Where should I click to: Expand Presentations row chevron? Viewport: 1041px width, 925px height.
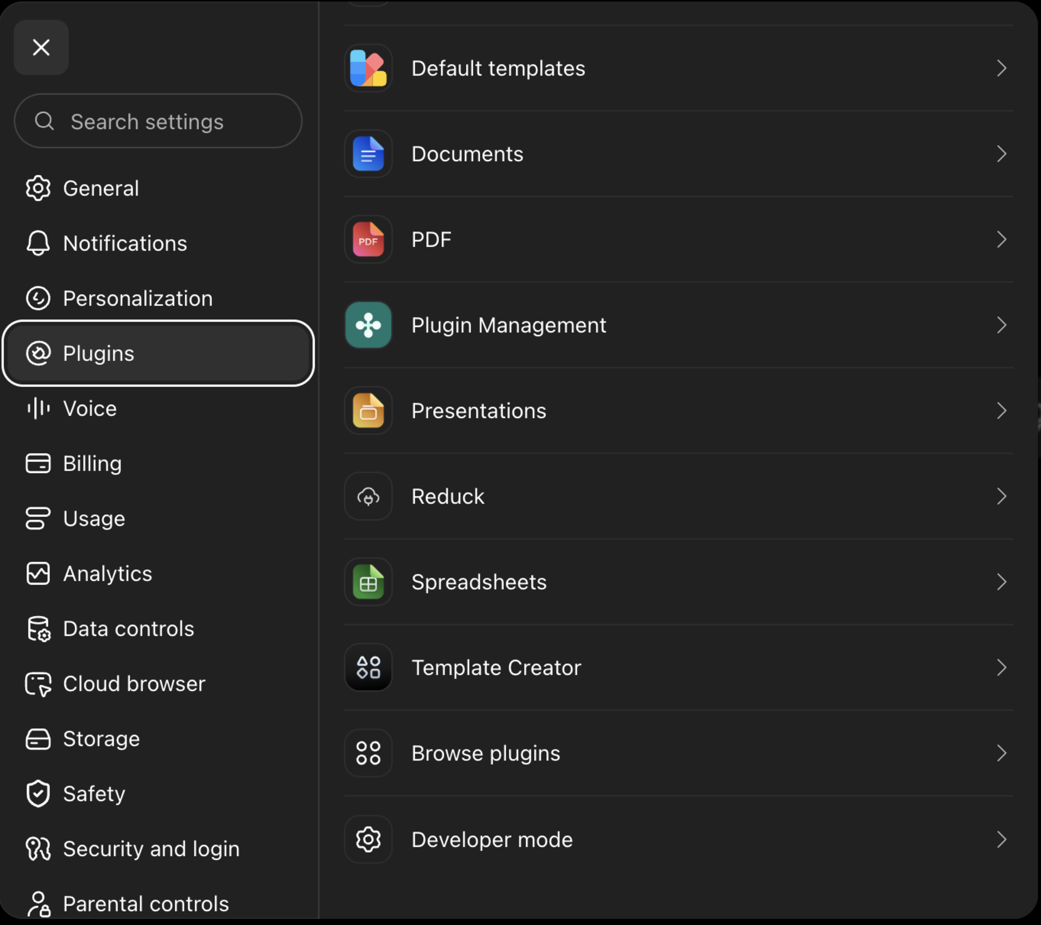[x=1001, y=411]
